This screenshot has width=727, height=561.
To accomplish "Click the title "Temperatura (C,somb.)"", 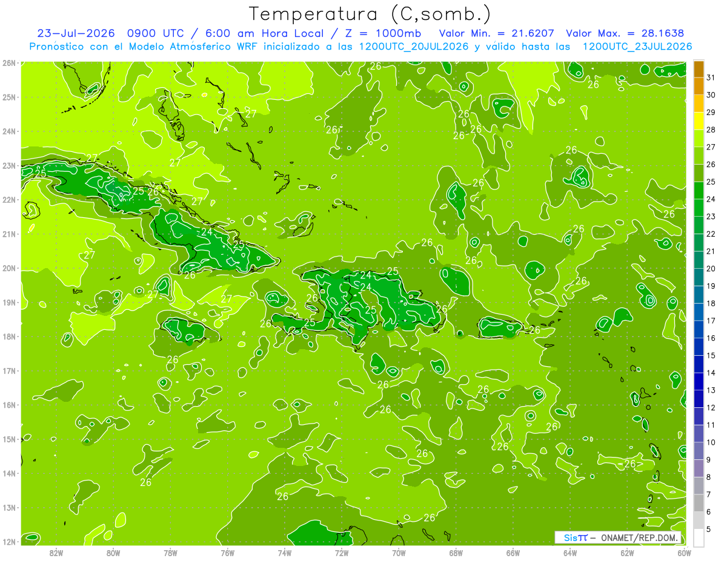I will (370, 14).
